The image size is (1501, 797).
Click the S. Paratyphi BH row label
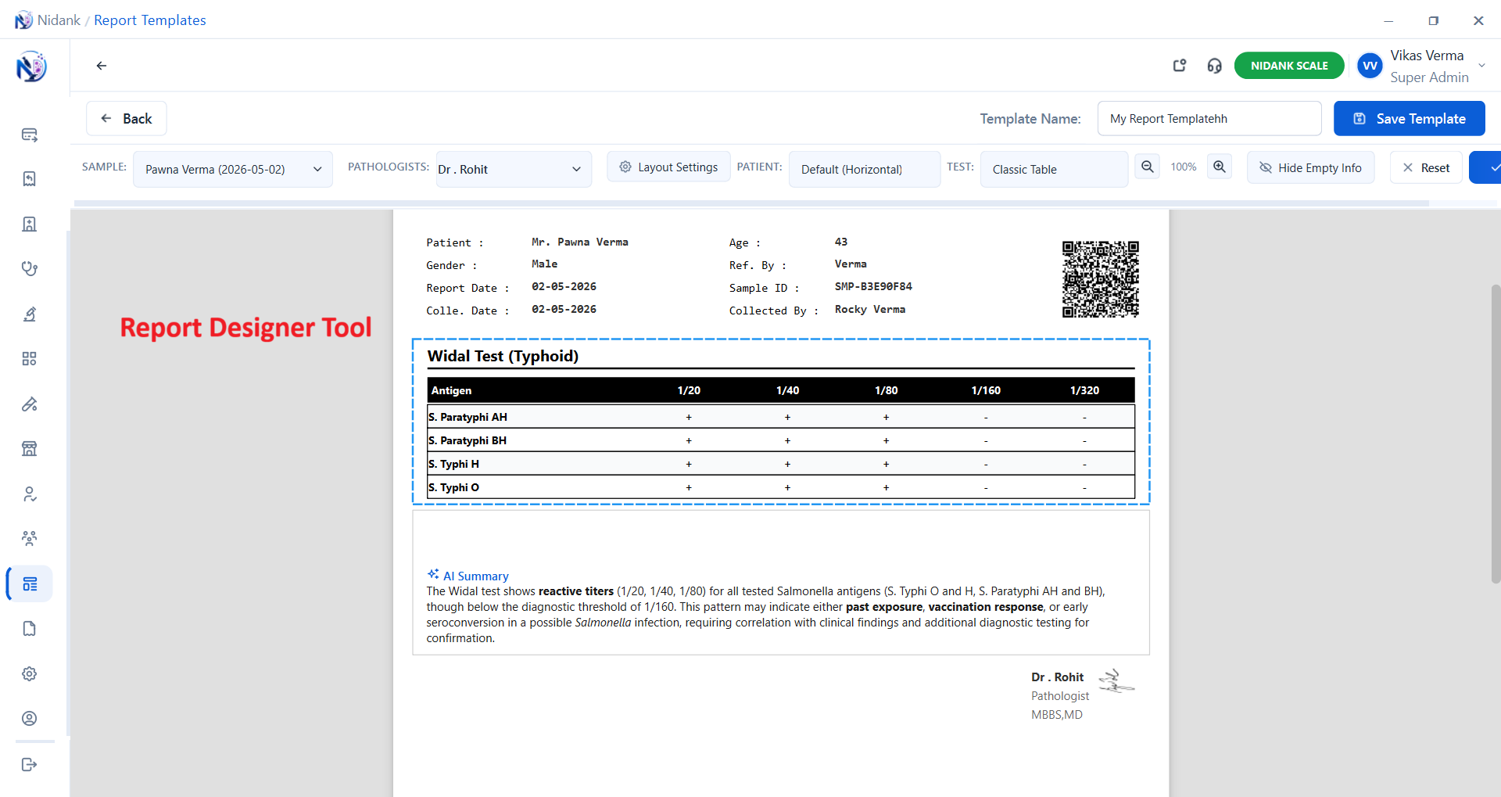(467, 441)
